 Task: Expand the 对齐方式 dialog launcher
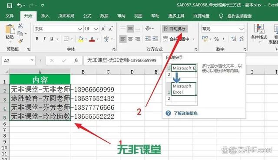tap(196, 49)
